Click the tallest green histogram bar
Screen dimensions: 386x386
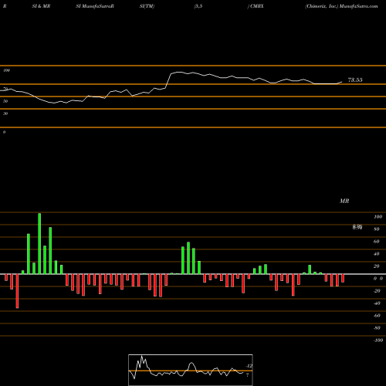pyautogui.click(x=39, y=243)
